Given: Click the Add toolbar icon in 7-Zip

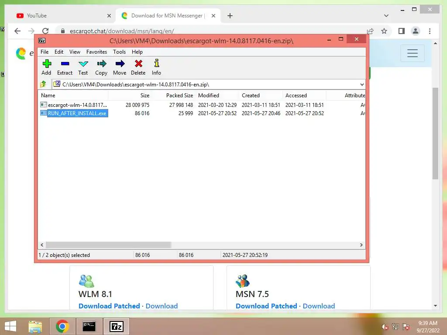Looking at the screenshot, I should coord(46,67).
